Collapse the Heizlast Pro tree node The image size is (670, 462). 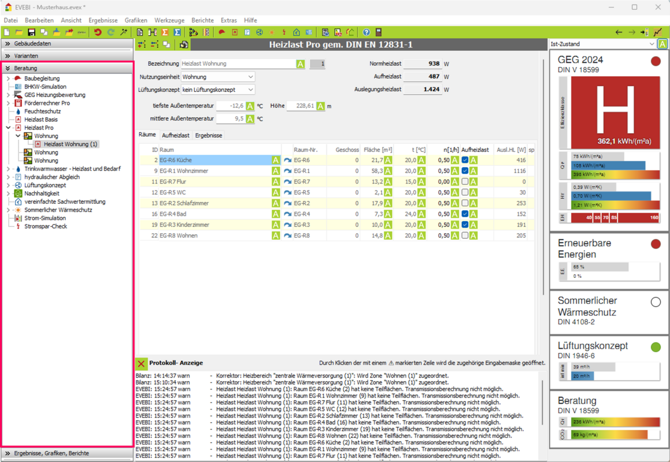tap(9, 128)
